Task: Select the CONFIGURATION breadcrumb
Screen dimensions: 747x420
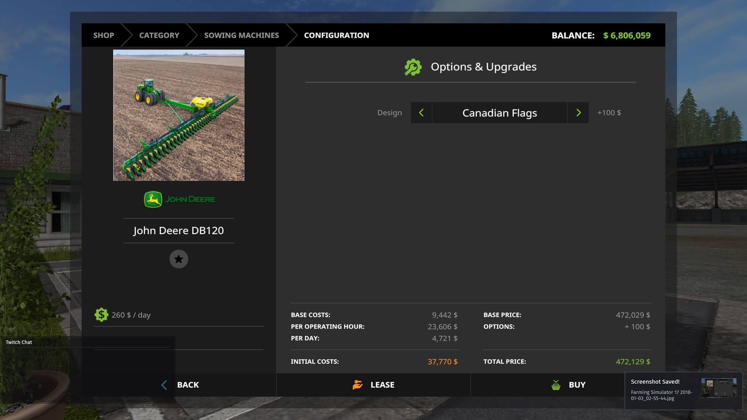Action: point(336,35)
